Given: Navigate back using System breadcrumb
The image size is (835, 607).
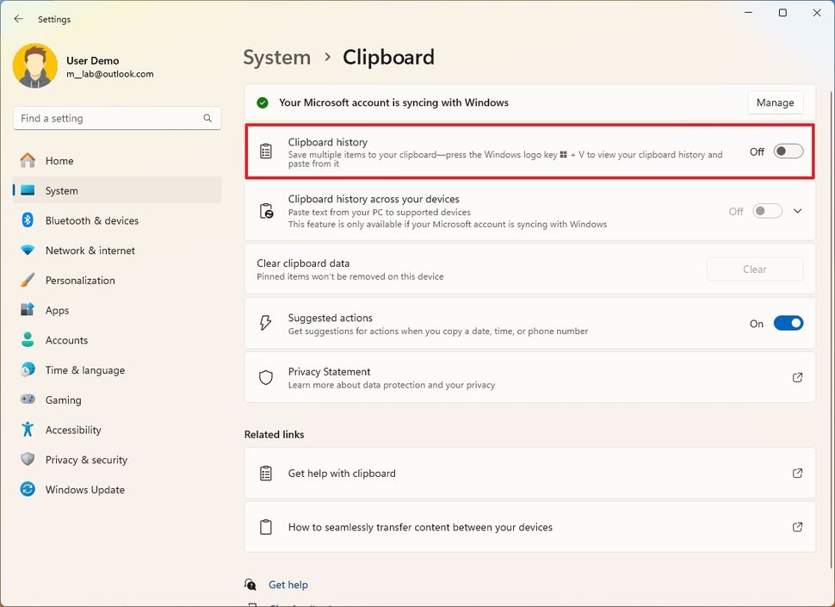Looking at the screenshot, I should [x=276, y=57].
